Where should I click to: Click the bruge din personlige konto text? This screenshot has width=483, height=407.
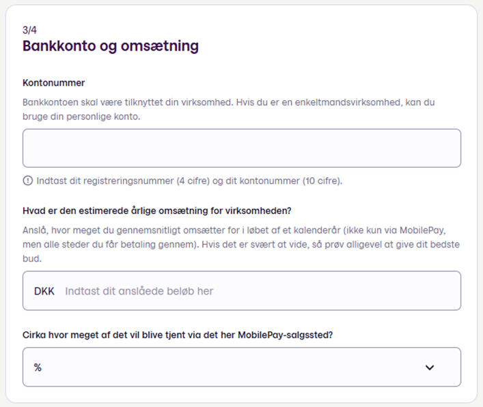click(x=81, y=117)
